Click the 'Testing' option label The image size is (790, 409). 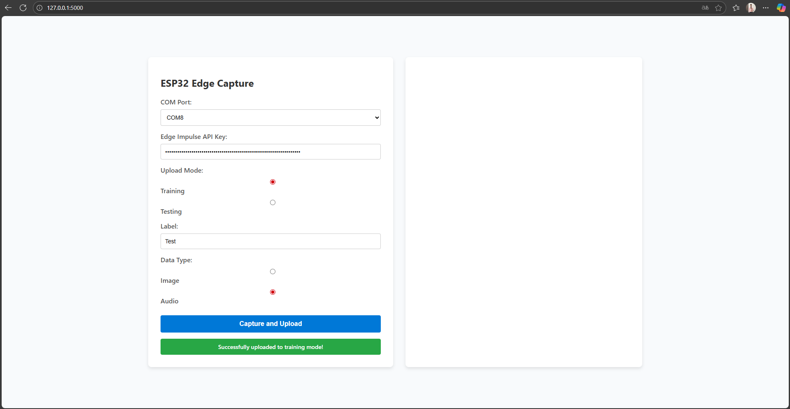(x=171, y=212)
